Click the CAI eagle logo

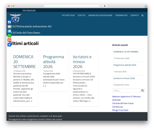(x=15, y=18)
